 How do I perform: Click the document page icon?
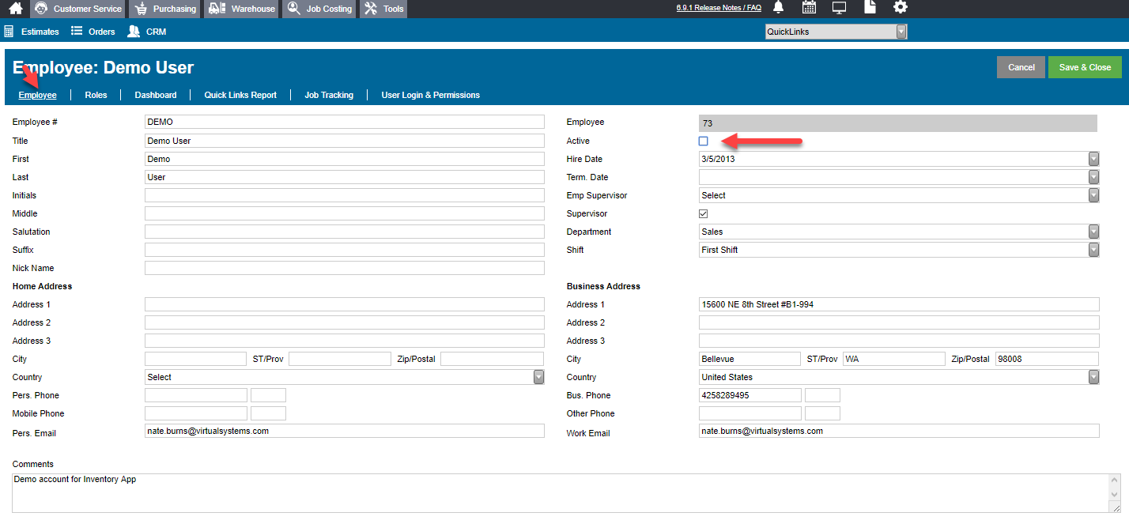point(870,8)
